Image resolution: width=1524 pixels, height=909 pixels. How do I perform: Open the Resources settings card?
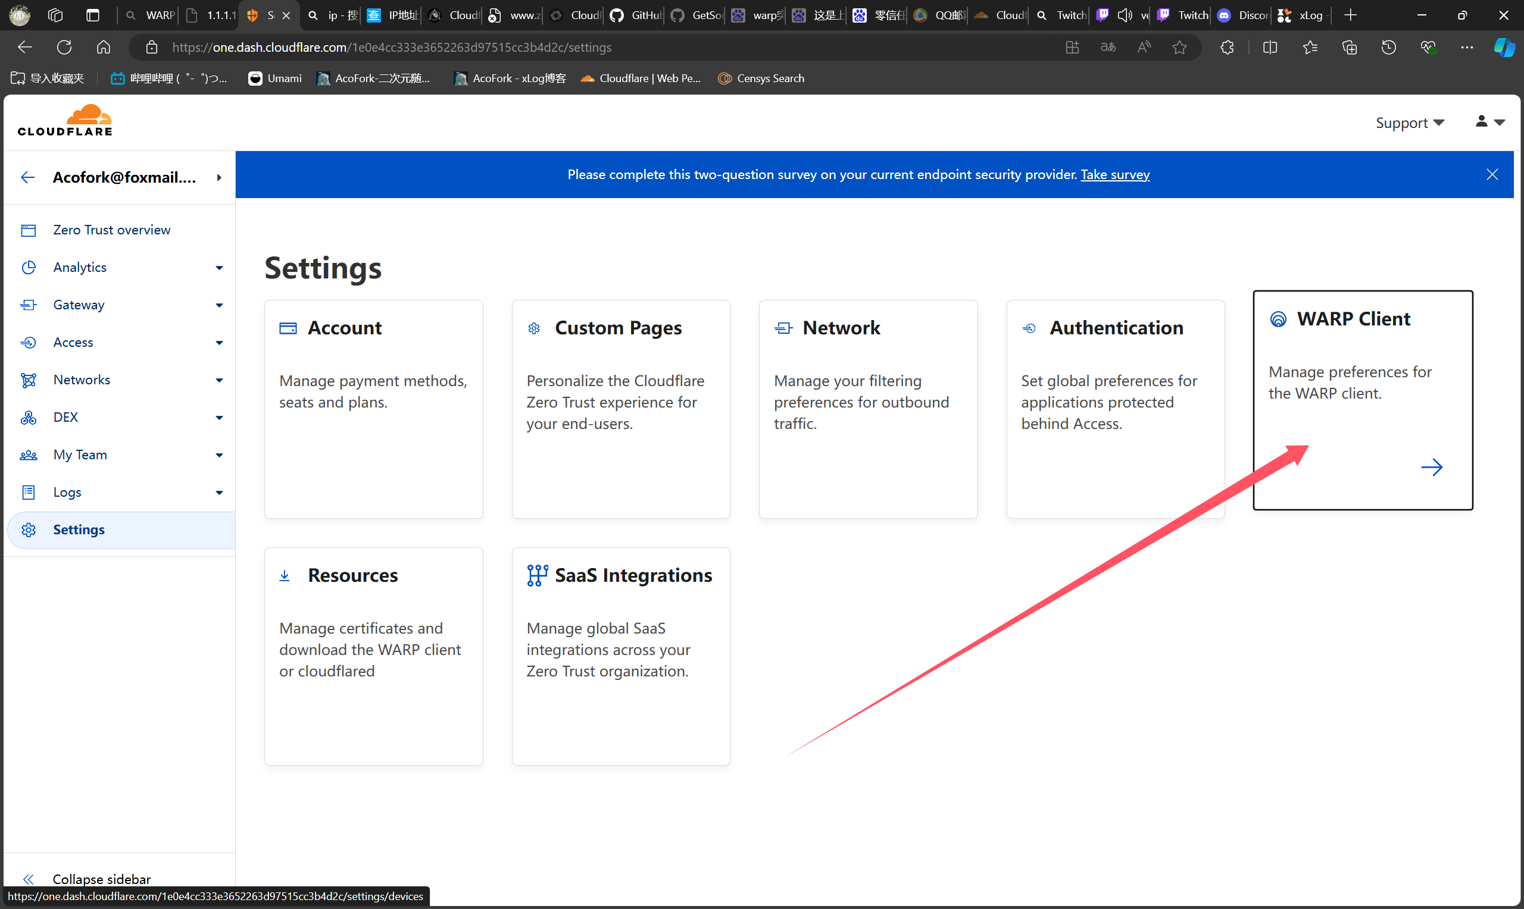click(x=373, y=656)
